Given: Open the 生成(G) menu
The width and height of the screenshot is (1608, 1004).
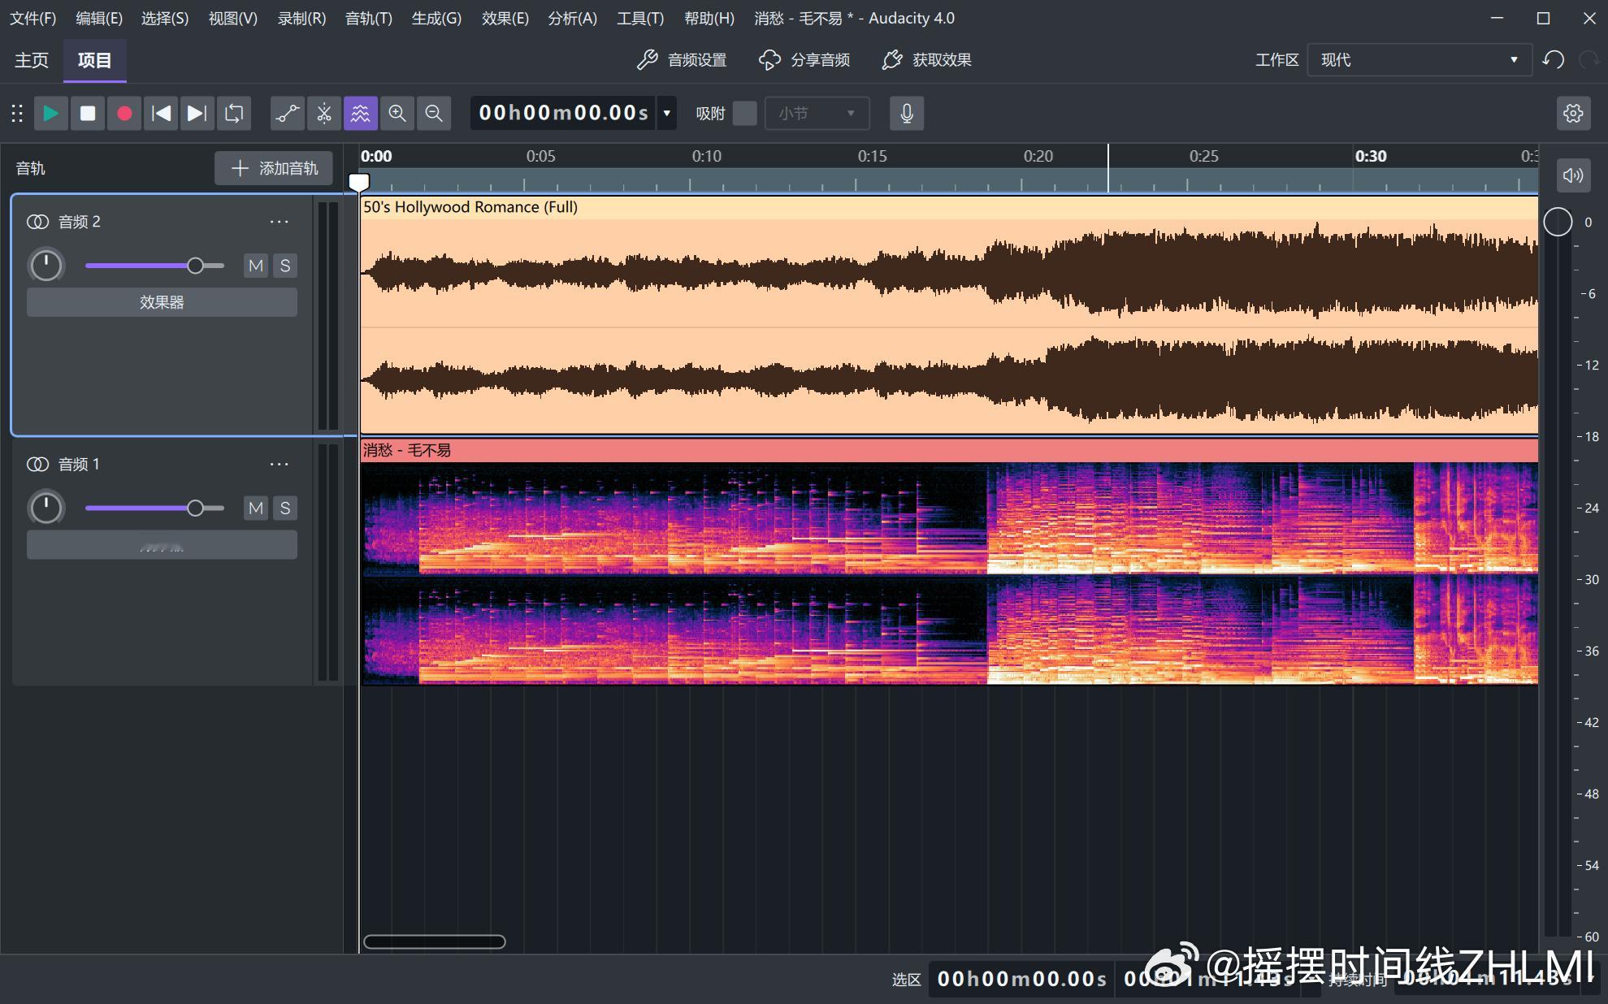Looking at the screenshot, I should (x=436, y=18).
